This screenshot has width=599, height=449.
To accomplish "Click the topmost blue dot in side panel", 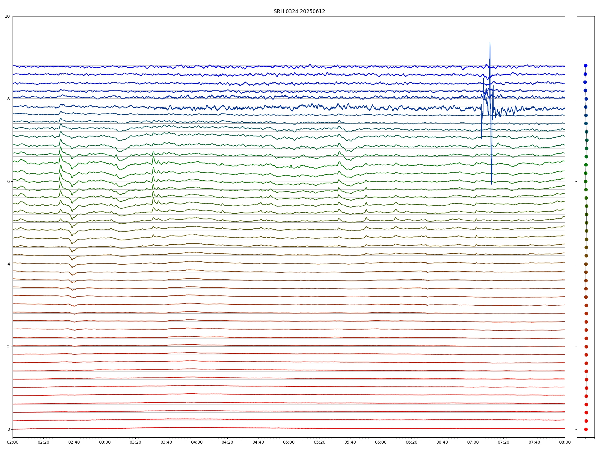I will (586, 66).
